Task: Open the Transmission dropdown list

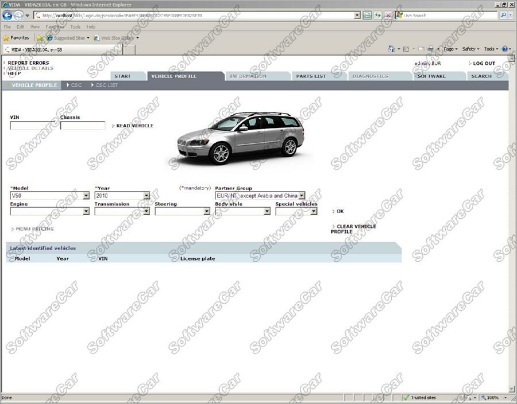Action: click(146, 211)
